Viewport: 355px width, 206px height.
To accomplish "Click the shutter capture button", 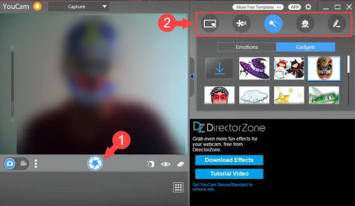I will click(95, 163).
